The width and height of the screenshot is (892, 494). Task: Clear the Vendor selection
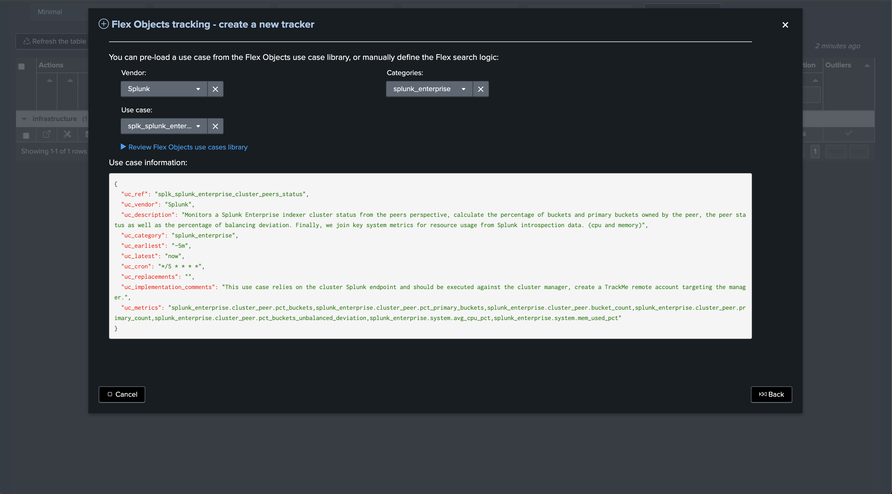tap(216, 89)
